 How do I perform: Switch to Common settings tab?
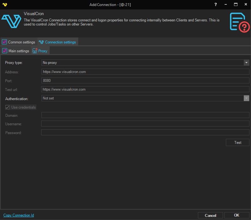21,42
